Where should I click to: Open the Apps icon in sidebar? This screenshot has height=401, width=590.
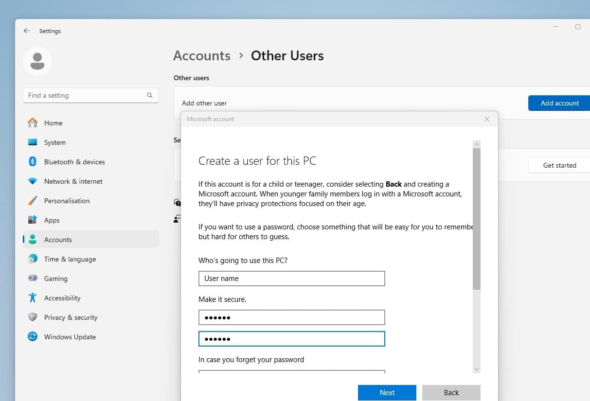pyautogui.click(x=33, y=220)
